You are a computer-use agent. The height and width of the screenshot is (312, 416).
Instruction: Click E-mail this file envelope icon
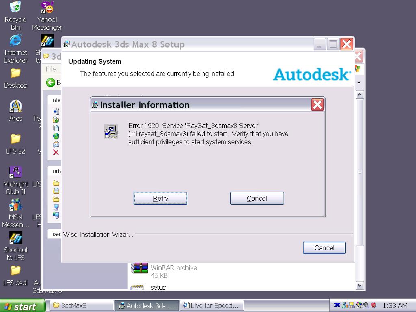click(x=56, y=144)
